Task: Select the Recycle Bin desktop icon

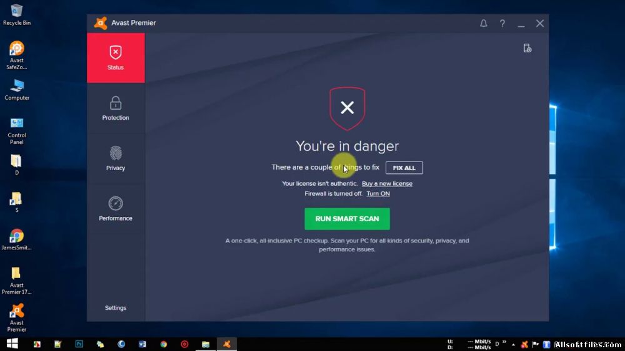Action: 17,15
